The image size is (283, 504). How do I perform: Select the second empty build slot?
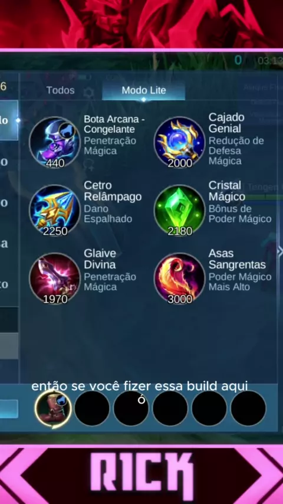[92, 408]
